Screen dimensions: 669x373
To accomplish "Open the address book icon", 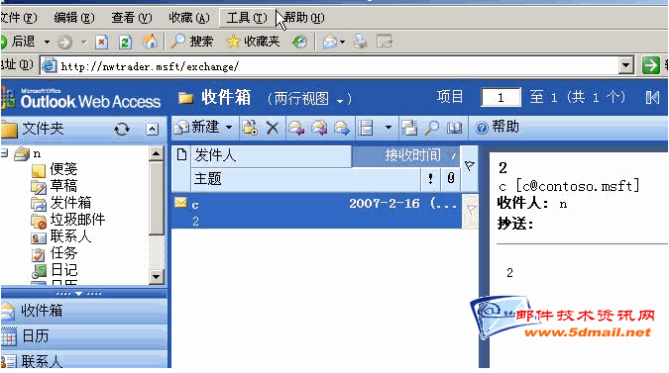I will tap(454, 128).
